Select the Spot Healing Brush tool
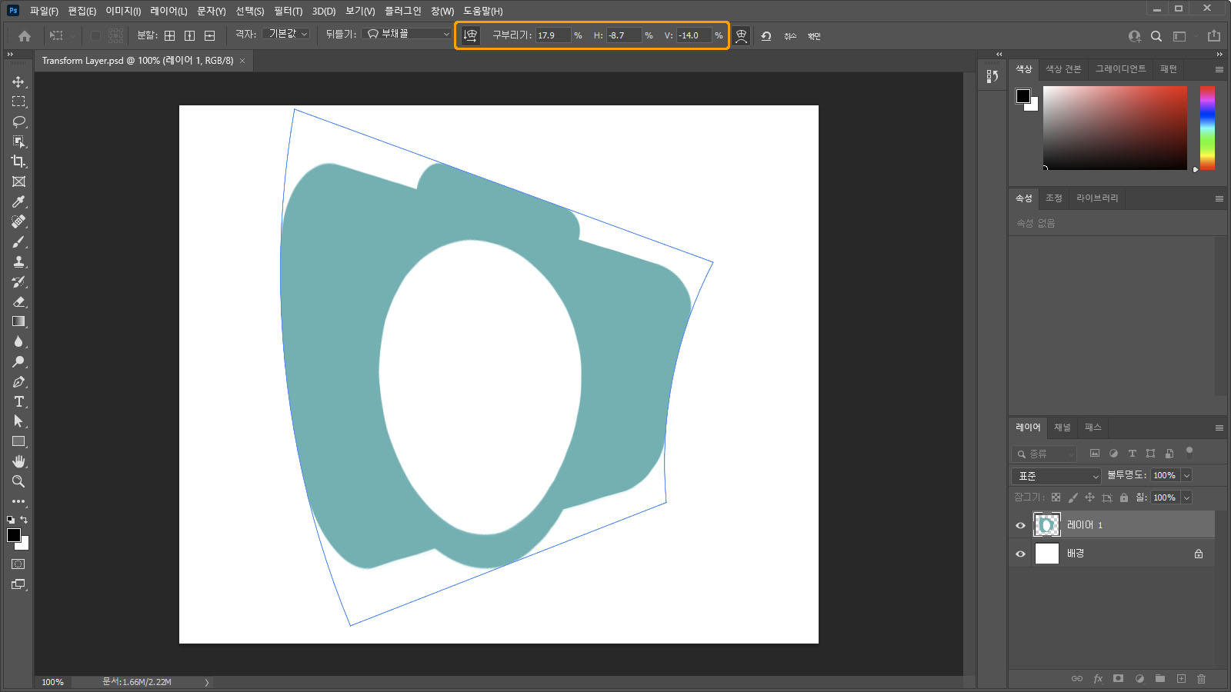The width and height of the screenshot is (1231, 692). (18, 221)
